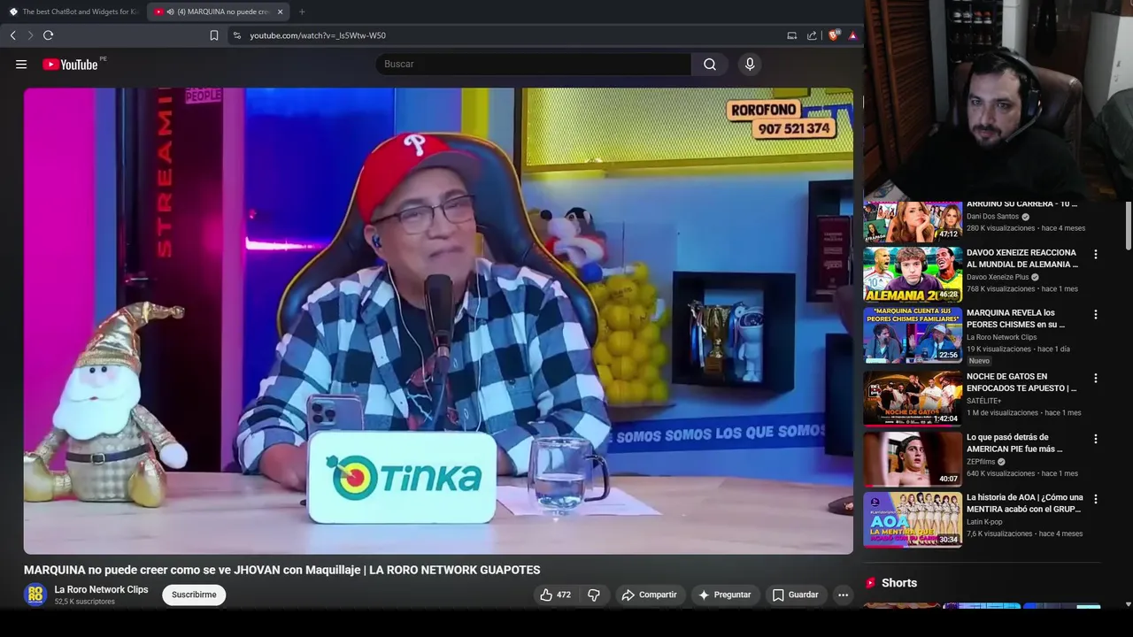Go to the YouTube home logo
Viewport: 1133px width, 637px height.
point(70,65)
